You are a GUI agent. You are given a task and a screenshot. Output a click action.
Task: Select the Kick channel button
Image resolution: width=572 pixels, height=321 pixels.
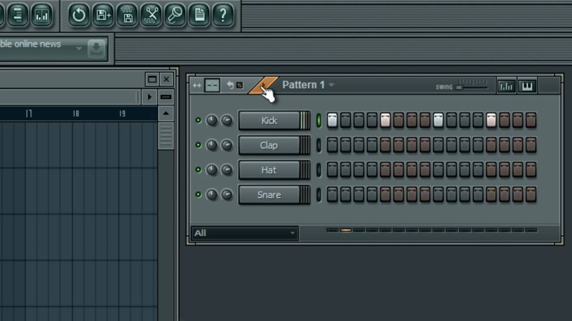coord(269,121)
